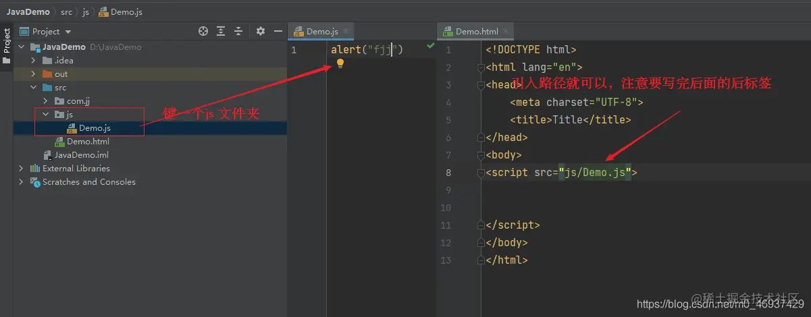Screen dimensions: 811x317
Task: Click line number 8 in Demo.html gutter
Action: tap(448, 173)
